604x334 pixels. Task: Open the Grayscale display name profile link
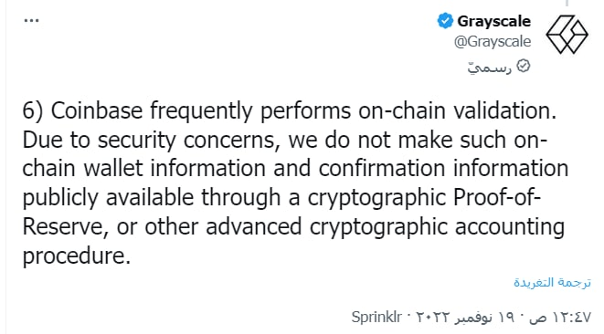[x=493, y=21]
